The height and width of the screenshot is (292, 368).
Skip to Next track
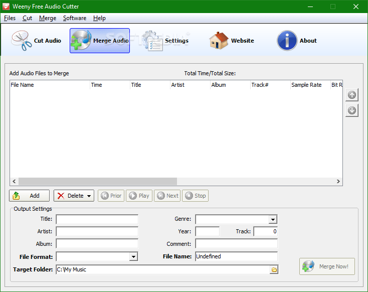[167, 196]
